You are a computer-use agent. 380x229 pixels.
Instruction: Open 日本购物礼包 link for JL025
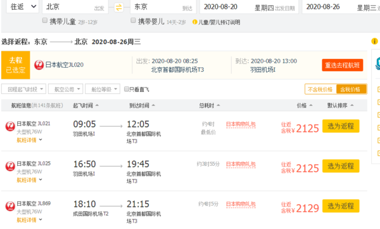241,164
